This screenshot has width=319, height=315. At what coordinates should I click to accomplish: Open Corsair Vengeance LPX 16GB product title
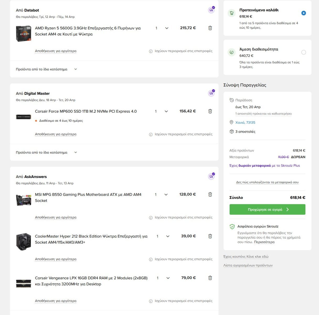tap(91, 281)
